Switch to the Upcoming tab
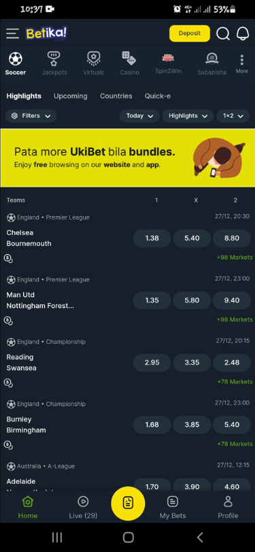The image size is (255, 552). 71,96
